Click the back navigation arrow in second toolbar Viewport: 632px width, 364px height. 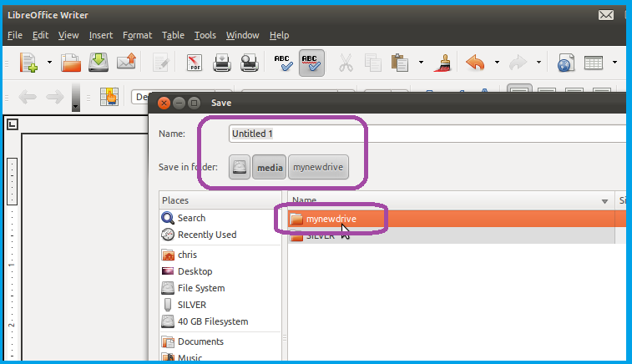coord(28,97)
